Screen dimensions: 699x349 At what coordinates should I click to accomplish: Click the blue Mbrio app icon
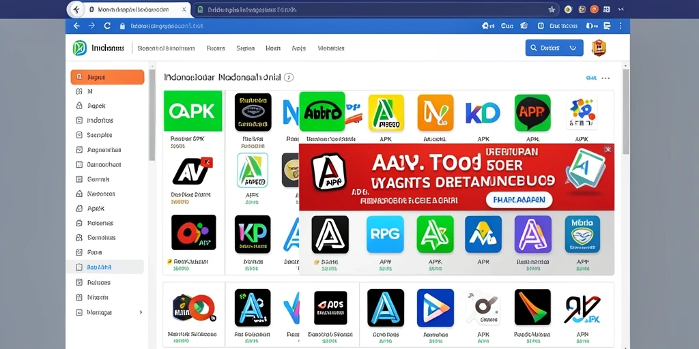pos(582,234)
